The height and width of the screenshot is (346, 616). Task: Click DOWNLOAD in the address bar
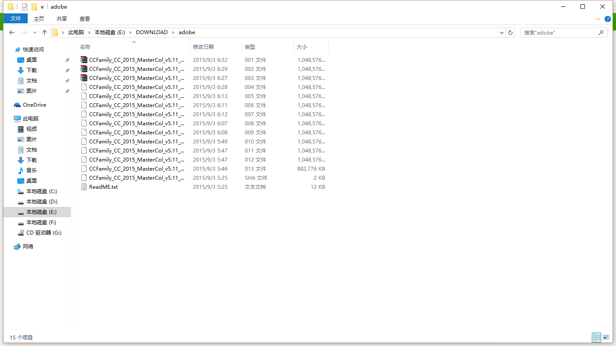pyautogui.click(x=152, y=32)
